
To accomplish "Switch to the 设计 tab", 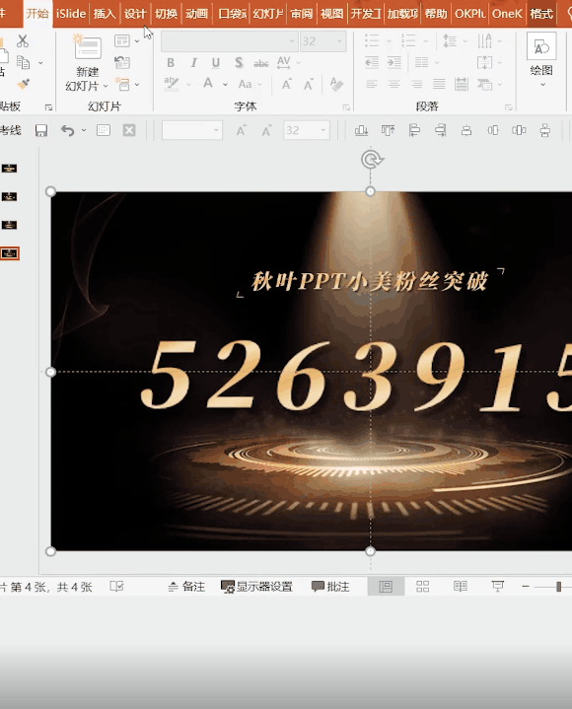I will click(135, 14).
